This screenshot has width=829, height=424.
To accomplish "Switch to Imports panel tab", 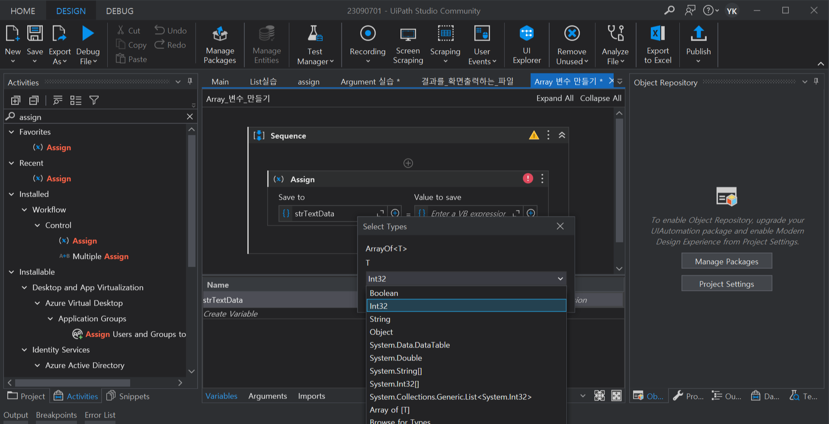I will 311,396.
